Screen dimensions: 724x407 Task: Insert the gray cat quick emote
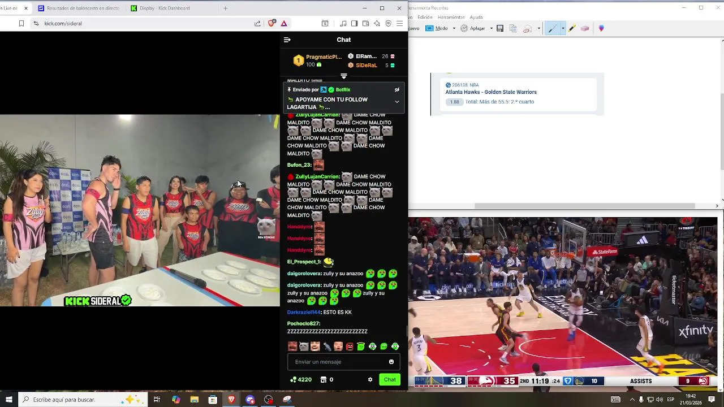tap(304, 347)
